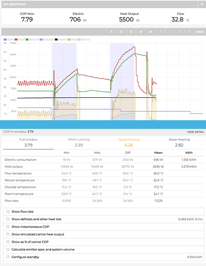Pan graph right with the arrow button
Screen dimensions: 206x266
(190, 32)
